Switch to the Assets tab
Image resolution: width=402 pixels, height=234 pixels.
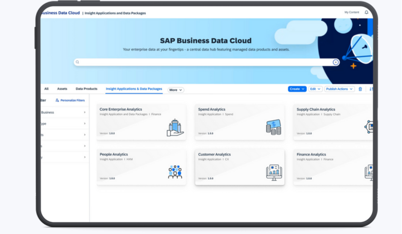pos(62,89)
